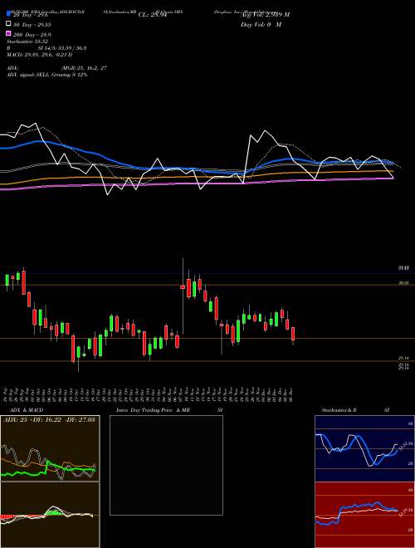Click the 'MACD: 29.89, 29.6, -0.21 D' line
Screen dimensions: 415x548
point(40,55)
